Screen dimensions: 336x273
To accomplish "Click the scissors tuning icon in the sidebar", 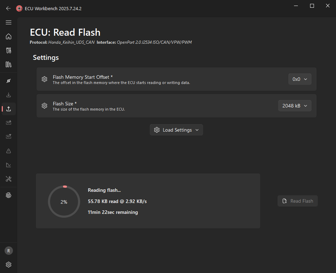I will pos(8,179).
